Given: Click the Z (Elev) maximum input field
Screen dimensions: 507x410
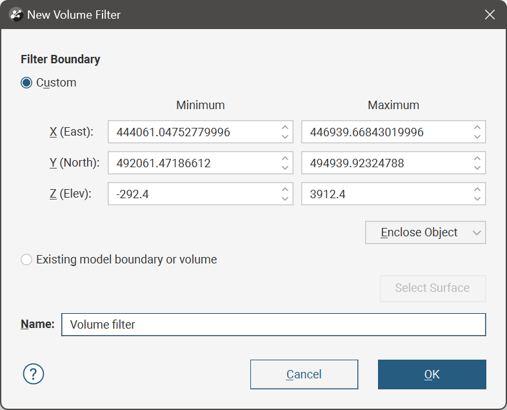Looking at the screenshot, I should tap(385, 194).
